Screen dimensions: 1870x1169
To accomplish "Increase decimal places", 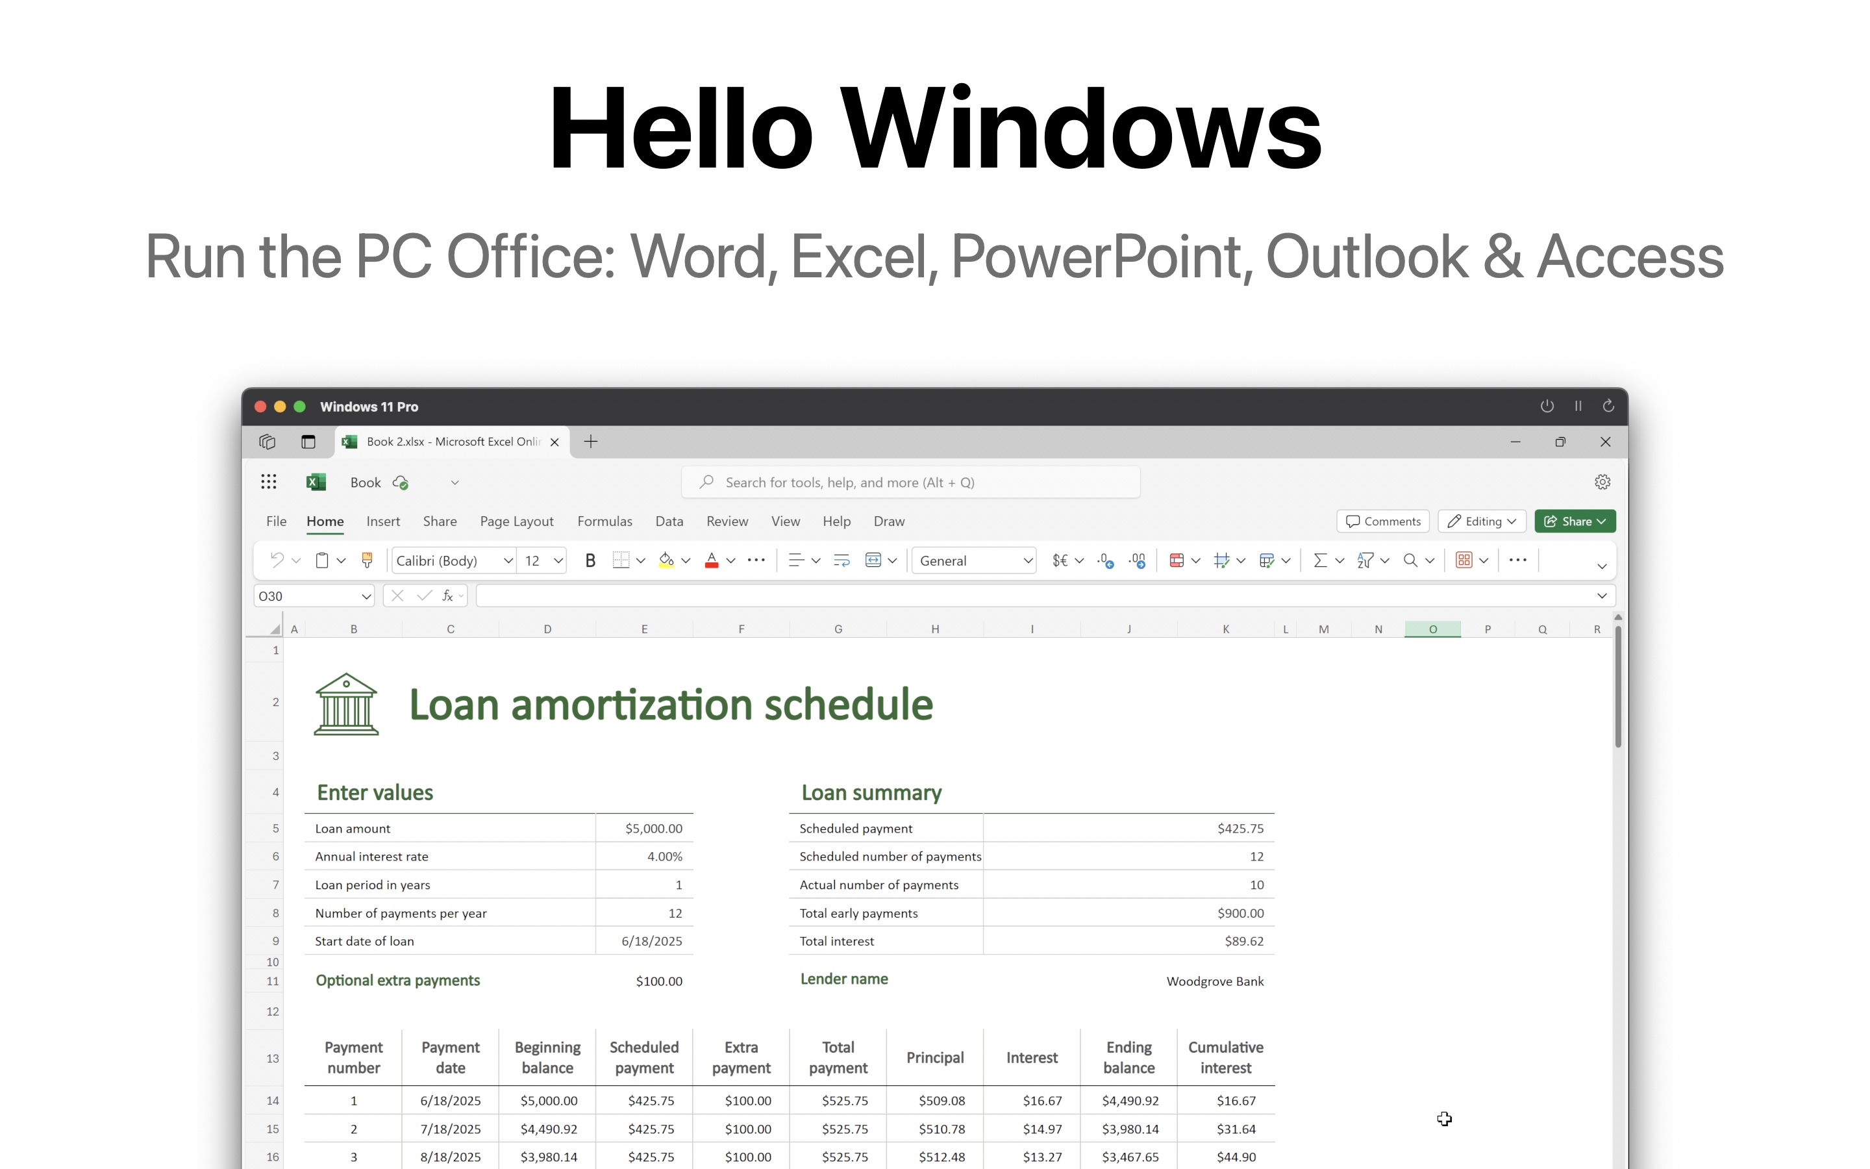I will (1138, 560).
